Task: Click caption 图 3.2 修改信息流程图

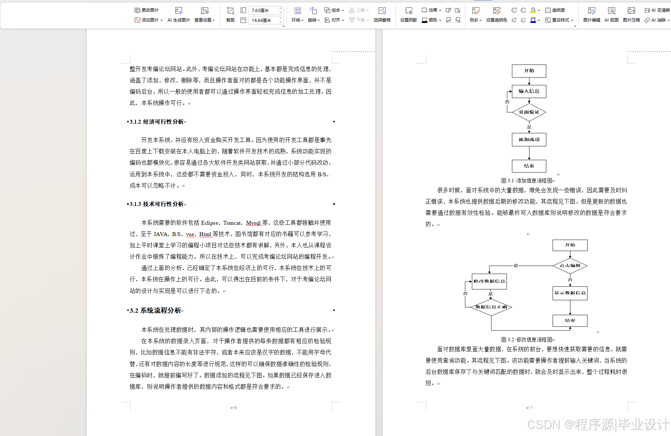Action: [527, 340]
